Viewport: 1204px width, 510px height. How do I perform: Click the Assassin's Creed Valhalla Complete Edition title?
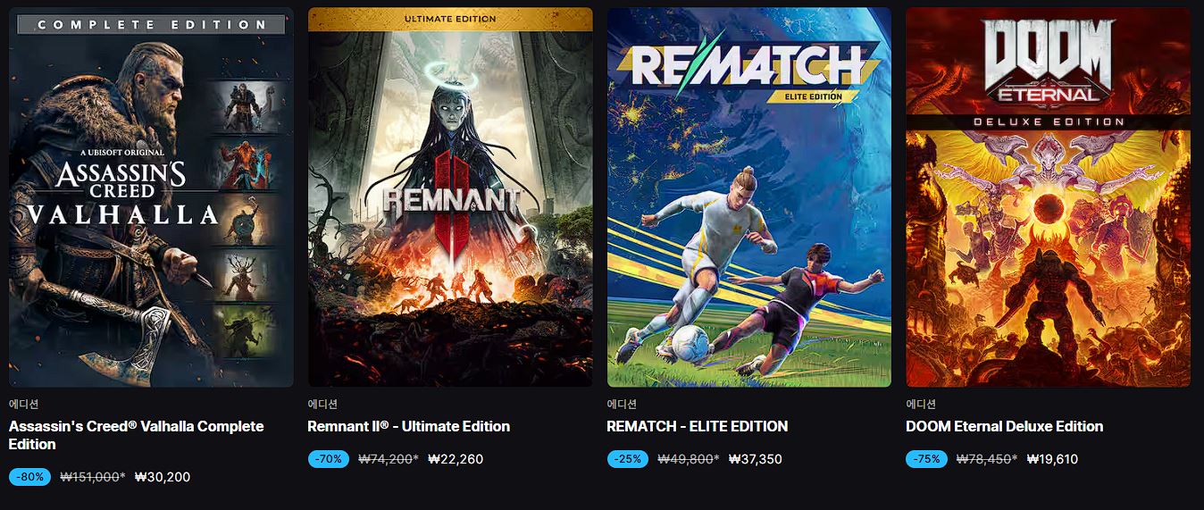click(137, 435)
